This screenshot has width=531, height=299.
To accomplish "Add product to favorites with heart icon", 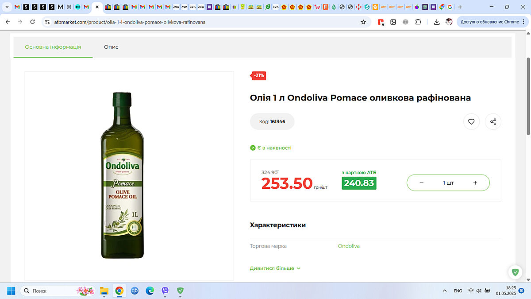I will (x=471, y=122).
